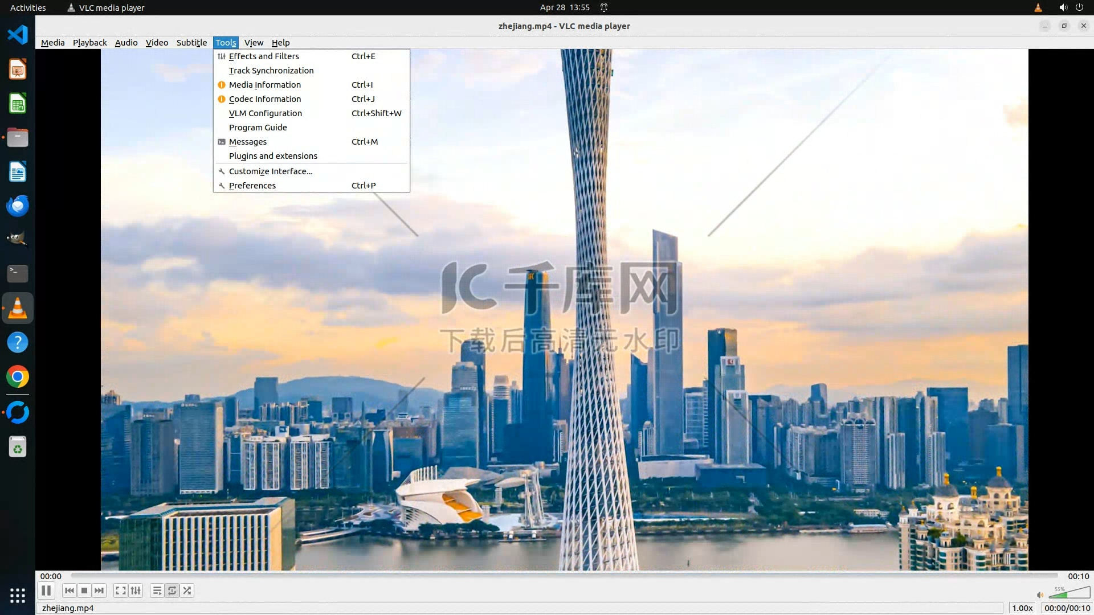The height and width of the screenshot is (615, 1094).
Task: Click the 1.00x playback speed label
Action: click(x=1022, y=608)
